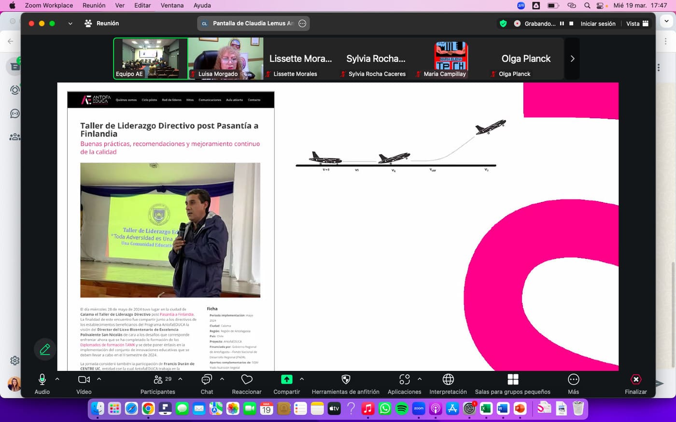Click the green encryption shield icon
The image size is (676, 422).
[503, 23]
